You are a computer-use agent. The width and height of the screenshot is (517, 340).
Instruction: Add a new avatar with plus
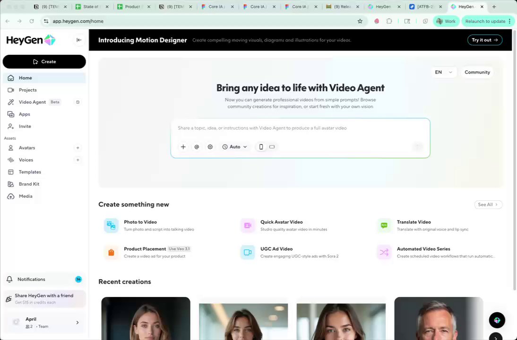click(78, 148)
